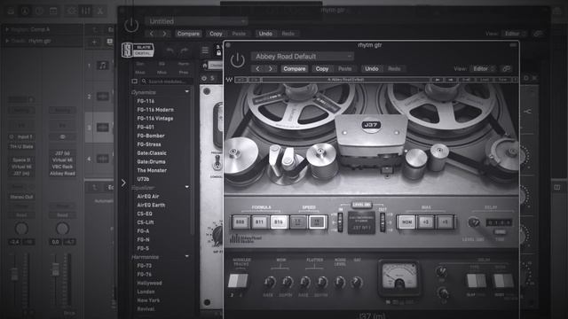Select FG-116 Modern module

155,110
